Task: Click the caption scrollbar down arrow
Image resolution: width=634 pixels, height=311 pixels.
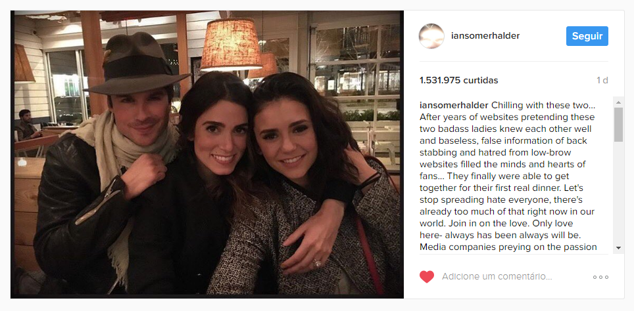Action: pos(618,248)
